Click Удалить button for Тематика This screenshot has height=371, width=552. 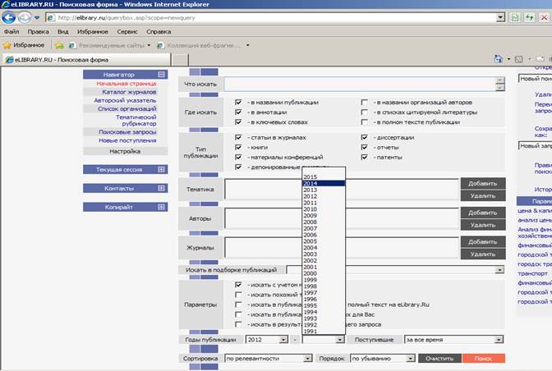[x=483, y=196]
